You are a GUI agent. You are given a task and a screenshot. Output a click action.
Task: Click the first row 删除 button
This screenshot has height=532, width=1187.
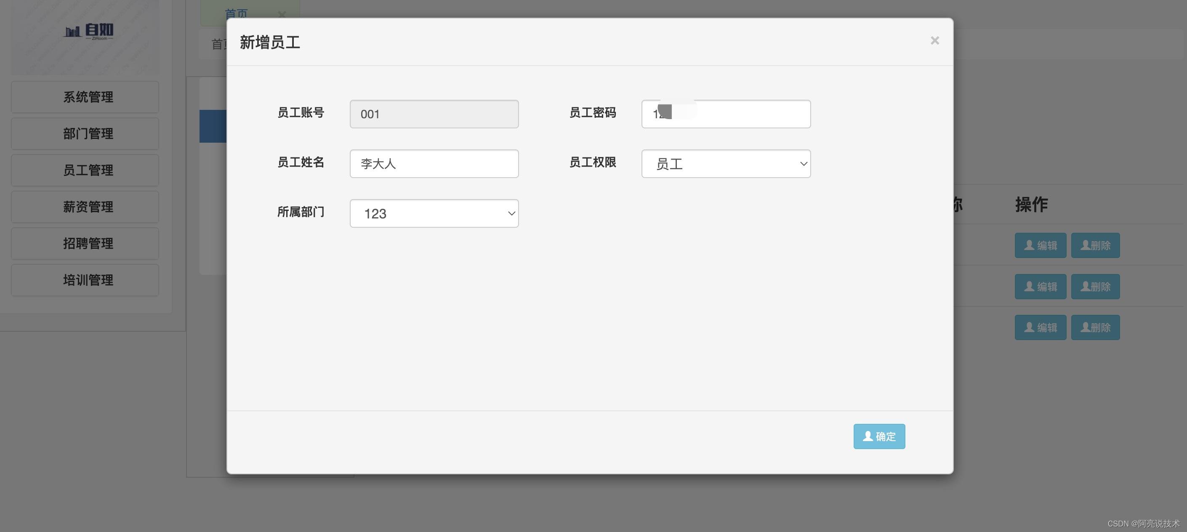1095,245
